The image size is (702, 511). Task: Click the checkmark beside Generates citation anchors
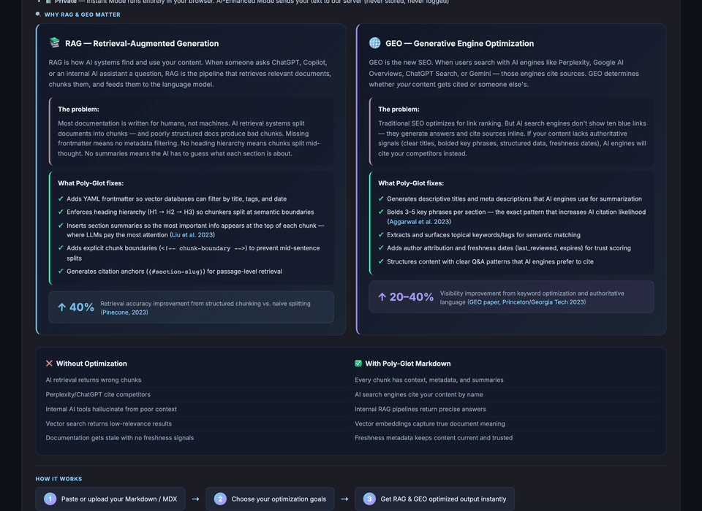click(x=61, y=271)
